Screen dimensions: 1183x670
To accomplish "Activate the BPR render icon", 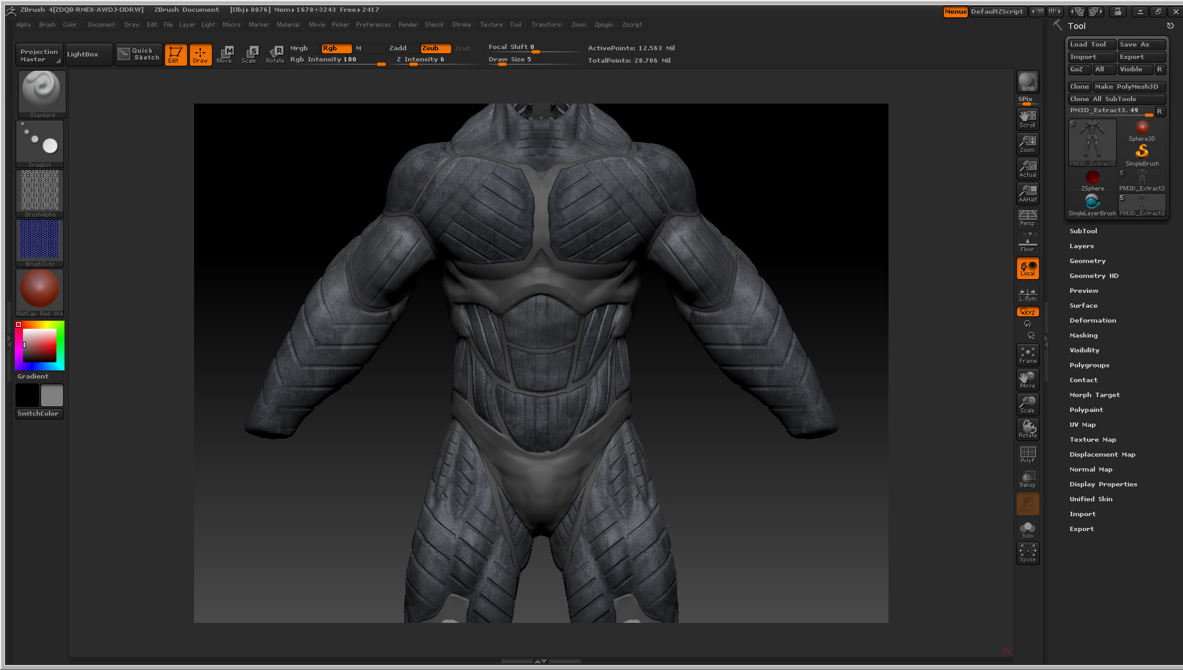I will tap(1027, 81).
